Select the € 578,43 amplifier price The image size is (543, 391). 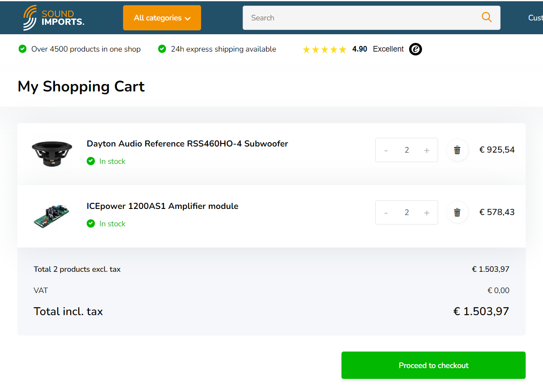pyautogui.click(x=497, y=212)
